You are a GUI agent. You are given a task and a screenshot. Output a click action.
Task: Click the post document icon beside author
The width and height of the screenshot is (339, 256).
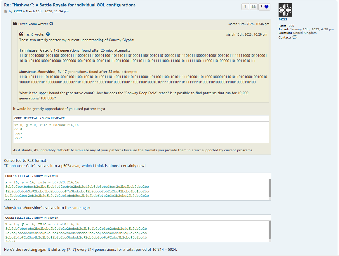(6, 11)
